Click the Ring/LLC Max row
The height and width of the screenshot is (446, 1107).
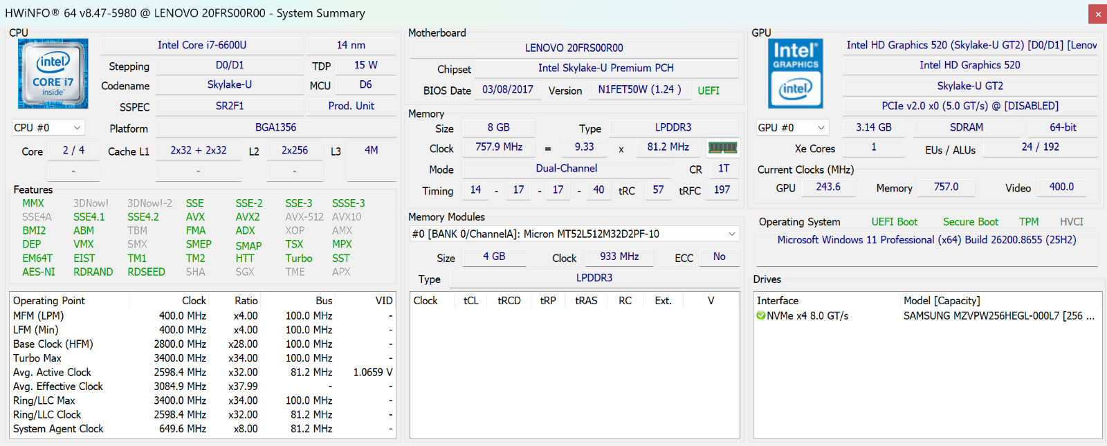(202, 400)
